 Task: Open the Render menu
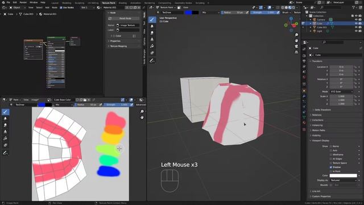tap(23, 2)
